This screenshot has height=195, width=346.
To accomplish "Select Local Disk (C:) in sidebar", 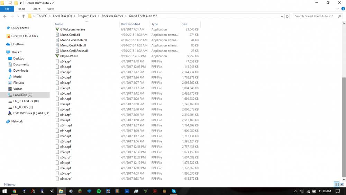I will click(23, 95).
